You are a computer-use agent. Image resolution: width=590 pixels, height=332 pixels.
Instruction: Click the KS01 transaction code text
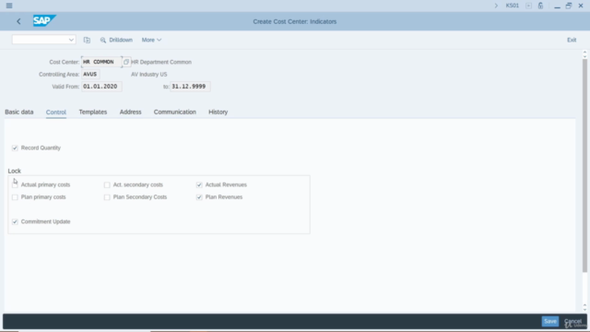tap(513, 6)
